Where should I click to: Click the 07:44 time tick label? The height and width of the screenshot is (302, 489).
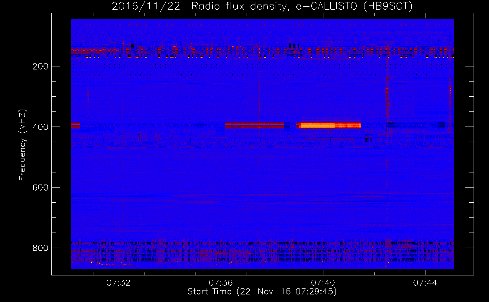425,283
